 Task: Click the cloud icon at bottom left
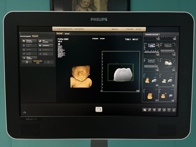click(x=25, y=112)
